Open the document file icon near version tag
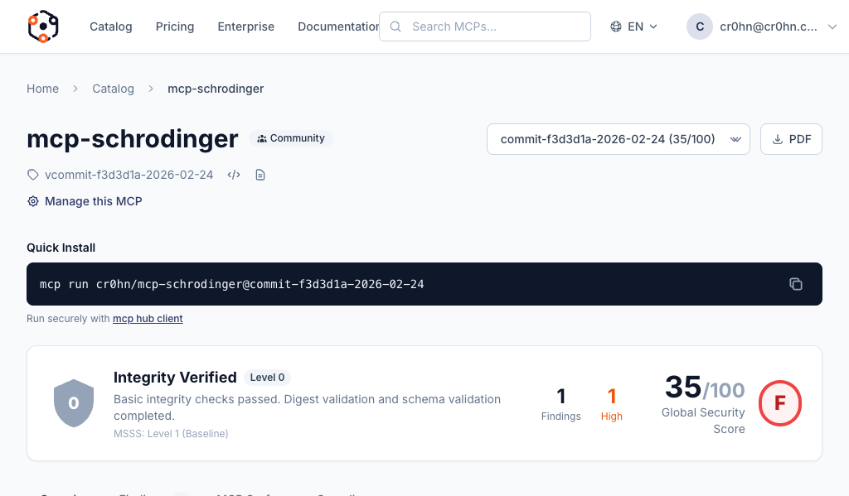Image resolution: width=849 pixels, height=496 pixels. point(260,175)
